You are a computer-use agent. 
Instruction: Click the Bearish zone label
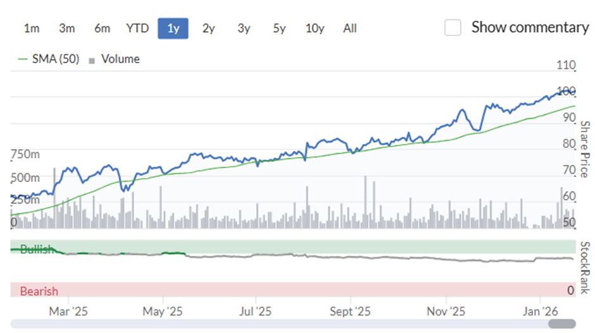39,291
